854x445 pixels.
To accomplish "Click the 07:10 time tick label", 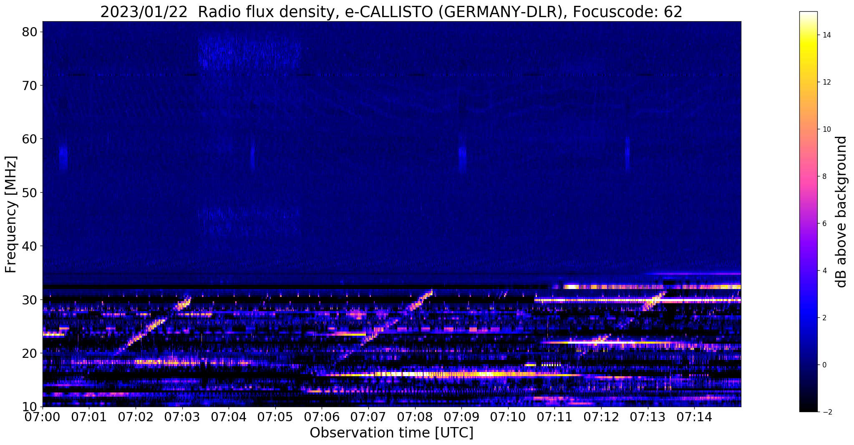I will point(508,416).
